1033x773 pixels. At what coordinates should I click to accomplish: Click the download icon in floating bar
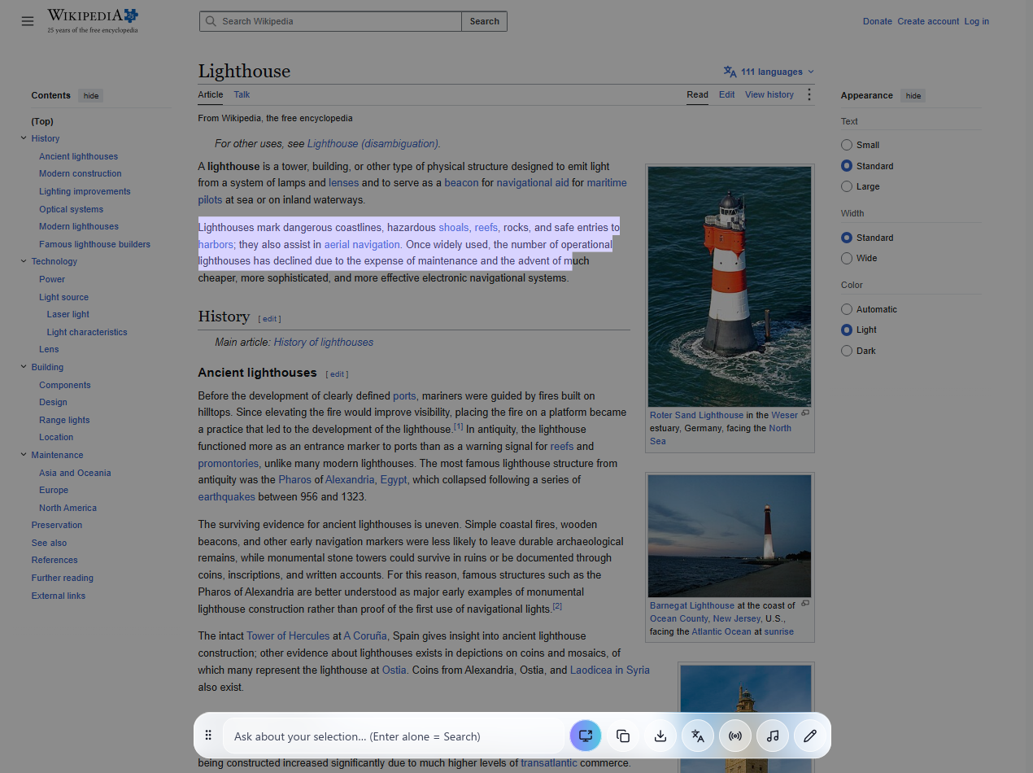point(660,736)
